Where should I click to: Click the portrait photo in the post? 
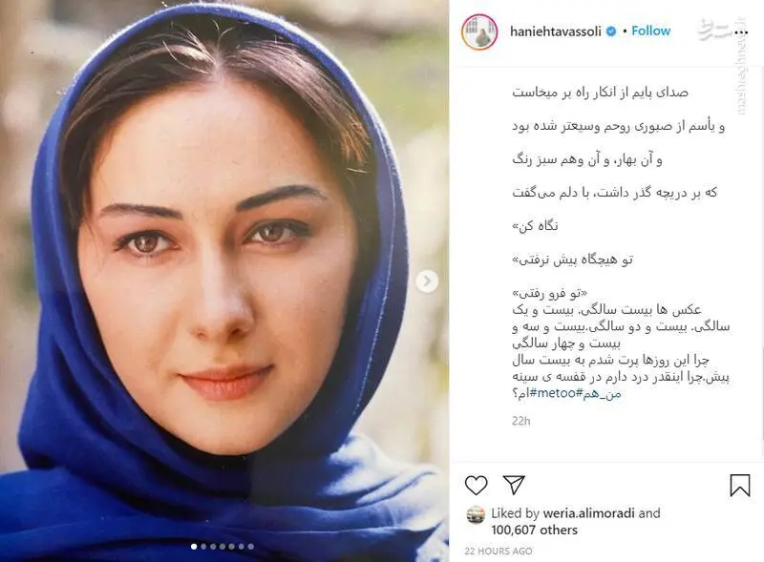pos(224,281)
